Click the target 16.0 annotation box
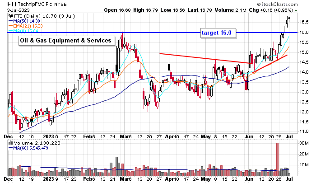Screen dimensions: 316x183 [218, 33]
